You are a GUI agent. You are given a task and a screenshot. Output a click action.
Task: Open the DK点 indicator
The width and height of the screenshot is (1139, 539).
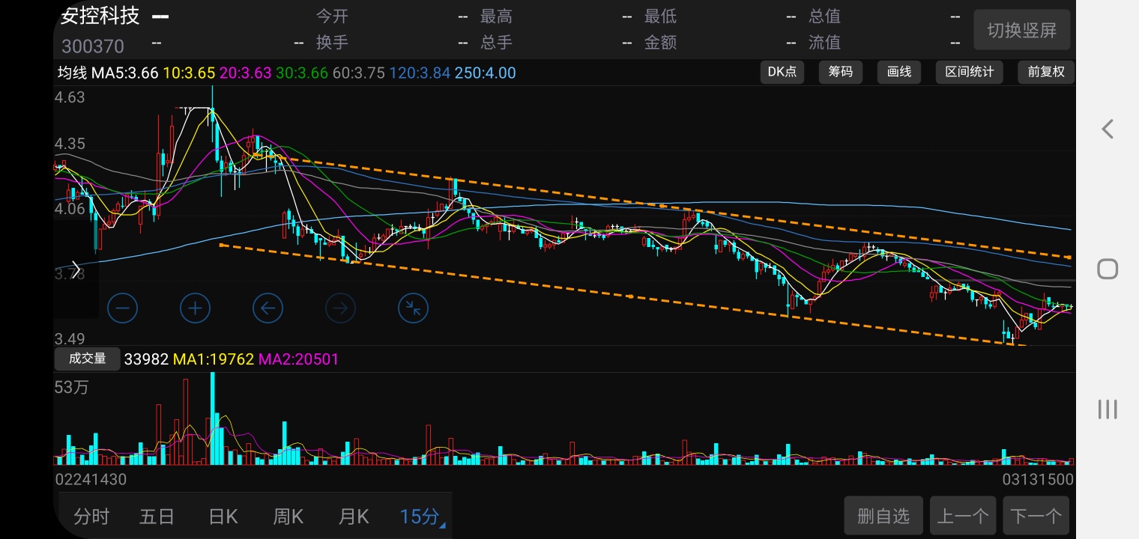[x=782, y=72]
